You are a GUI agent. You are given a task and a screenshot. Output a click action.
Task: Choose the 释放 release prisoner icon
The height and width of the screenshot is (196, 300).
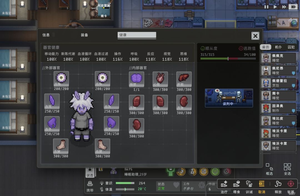[x=278, y=184]
